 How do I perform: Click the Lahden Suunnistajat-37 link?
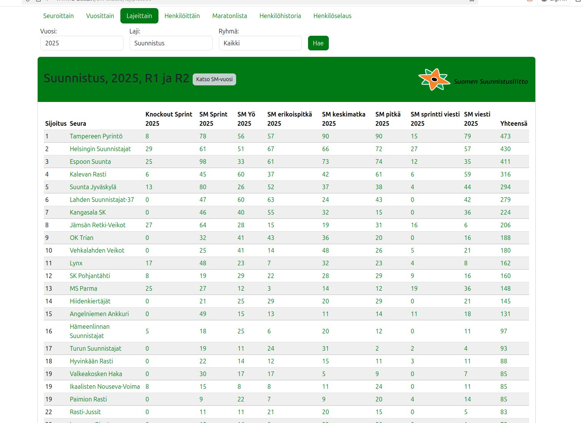pyautogui.click(x=102, y=200)
